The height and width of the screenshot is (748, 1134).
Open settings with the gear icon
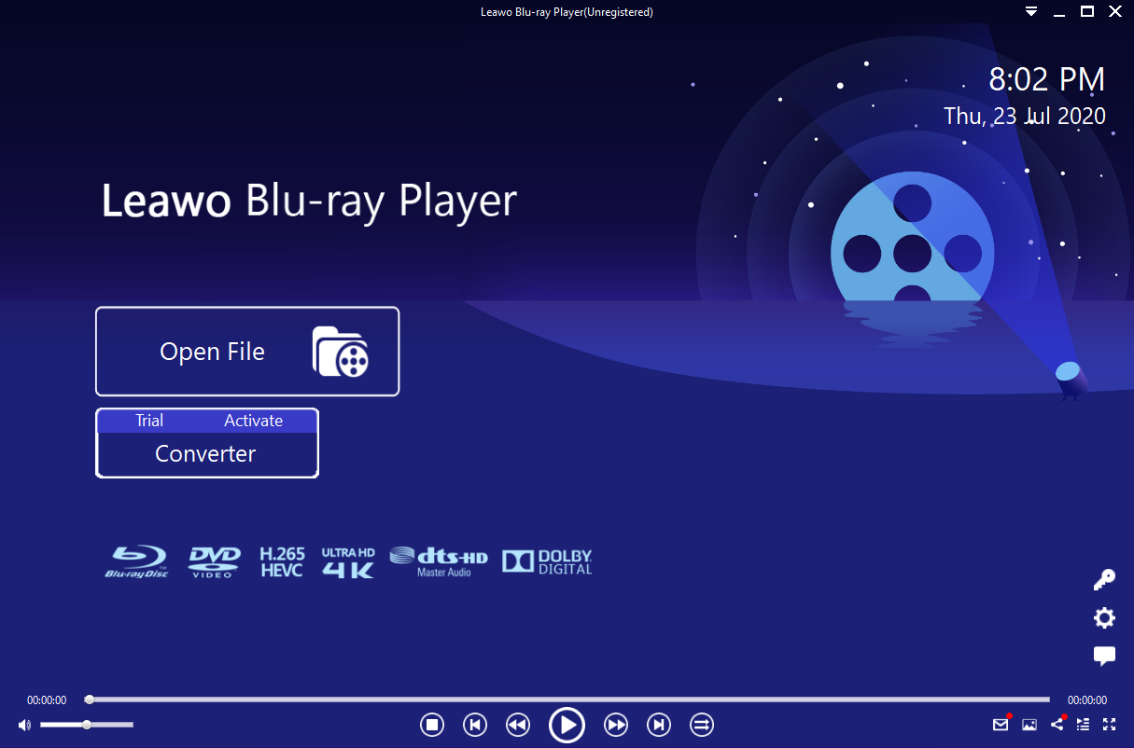[x=1104, y=617]
